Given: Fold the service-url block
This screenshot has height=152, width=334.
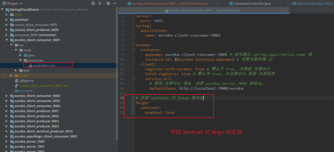Looking at the screenshot, I should point(134,79).
